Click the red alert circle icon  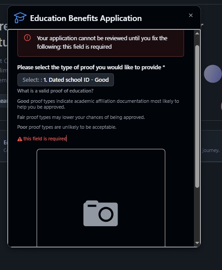pyautogui.click(x=27, y=38)
